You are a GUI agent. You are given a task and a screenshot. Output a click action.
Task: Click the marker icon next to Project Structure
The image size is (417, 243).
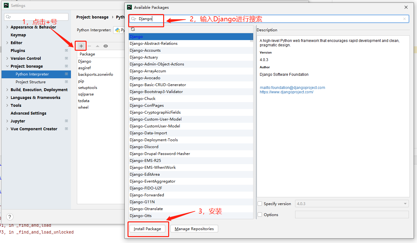[66, 82]
